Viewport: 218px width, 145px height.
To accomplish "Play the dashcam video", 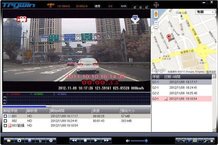I will pyautogui.click(x=96, y=140).
